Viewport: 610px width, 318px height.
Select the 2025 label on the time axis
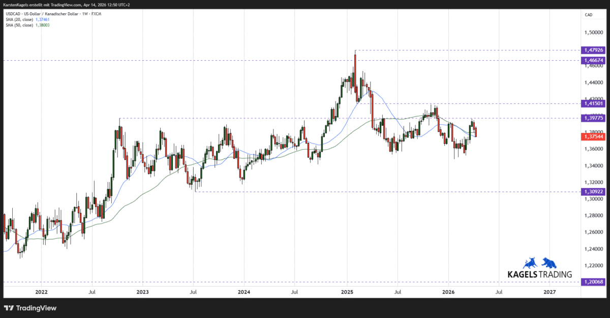(347, 292)
